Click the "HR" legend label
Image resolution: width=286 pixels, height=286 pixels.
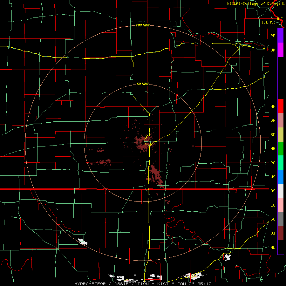point(273,149)
